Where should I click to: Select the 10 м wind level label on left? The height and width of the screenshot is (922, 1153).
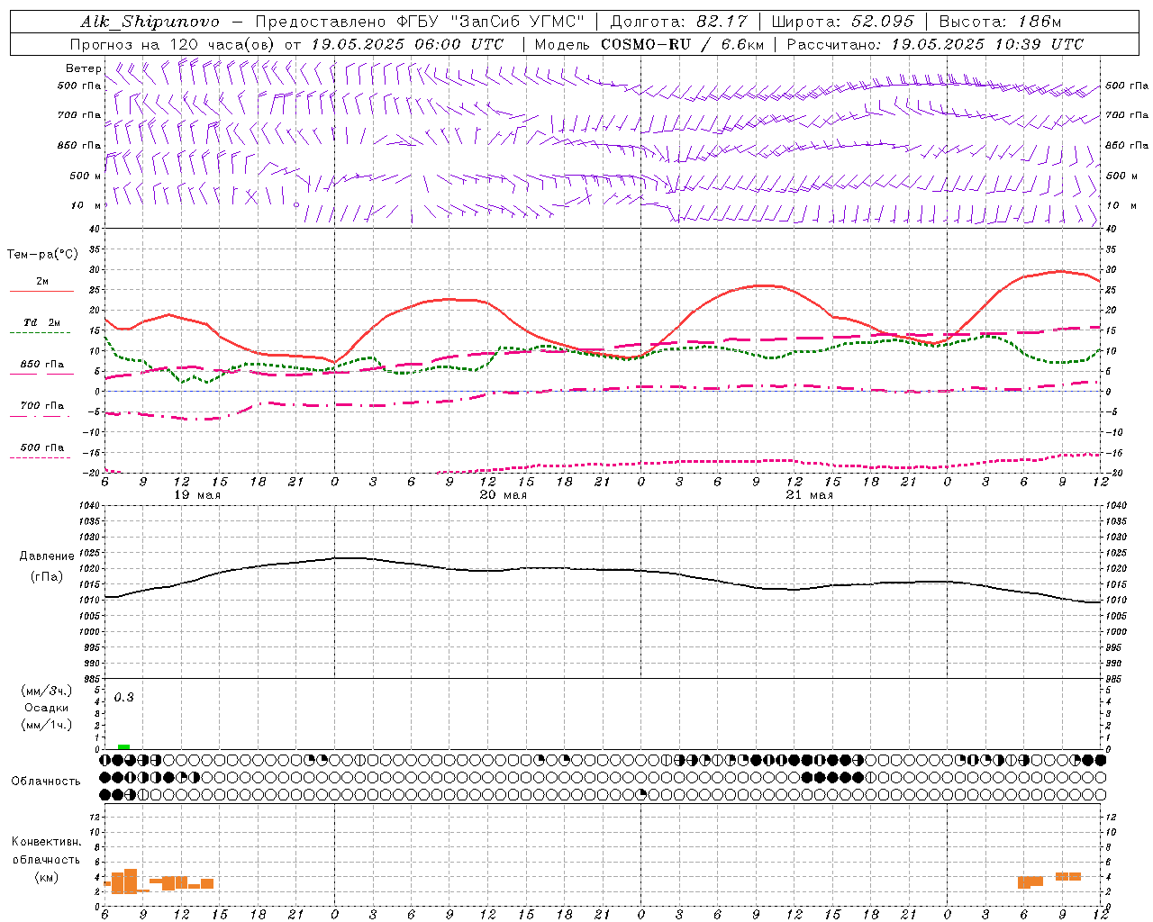pyautogui.click(x=86, y=205)
